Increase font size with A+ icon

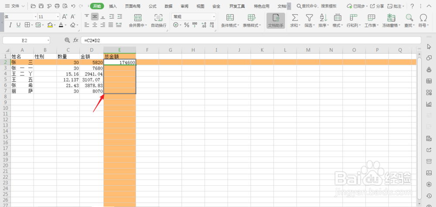coord(65,17)
